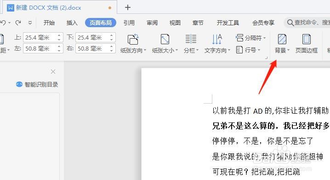Image resolution: width=330 pixels, height=180 pixels.
Task: Switch to the 开始 tab
Action: [x=49, y=23]
